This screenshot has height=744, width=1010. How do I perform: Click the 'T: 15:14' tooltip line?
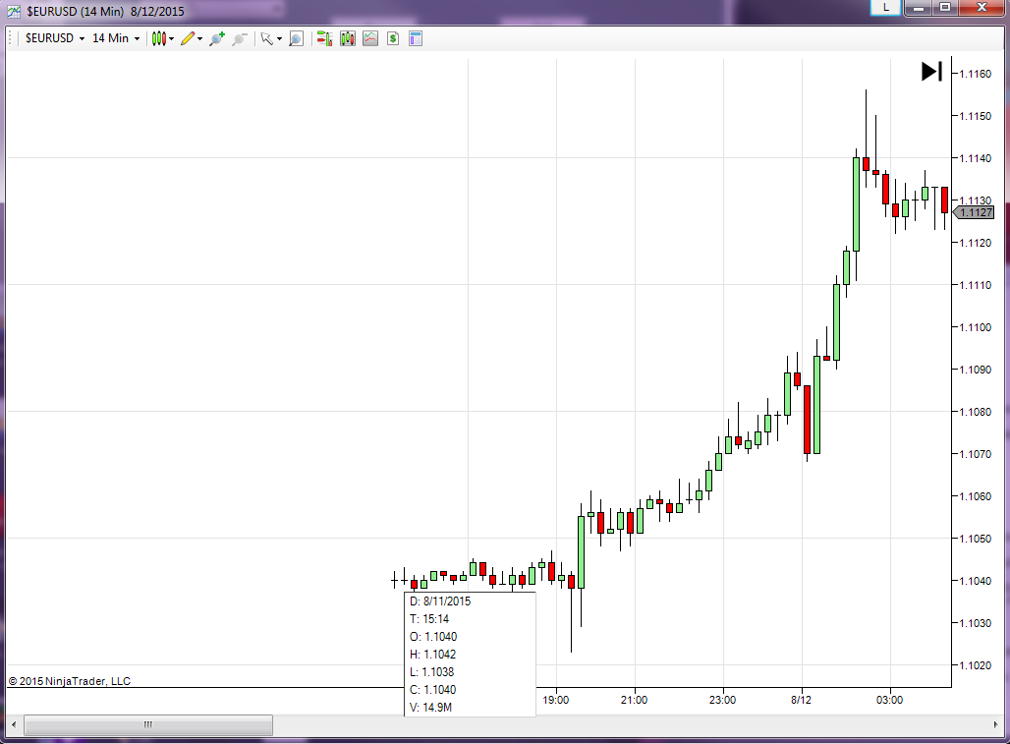[429, 619]
